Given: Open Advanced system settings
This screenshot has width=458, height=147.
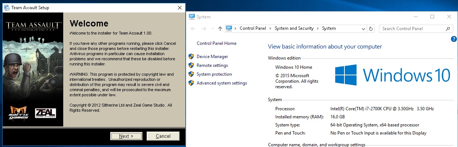Looking at the screenshot, I should pos(222,83).
